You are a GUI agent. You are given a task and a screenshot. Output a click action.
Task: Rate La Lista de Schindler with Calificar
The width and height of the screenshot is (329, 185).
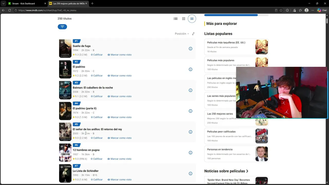click(97, 180)
